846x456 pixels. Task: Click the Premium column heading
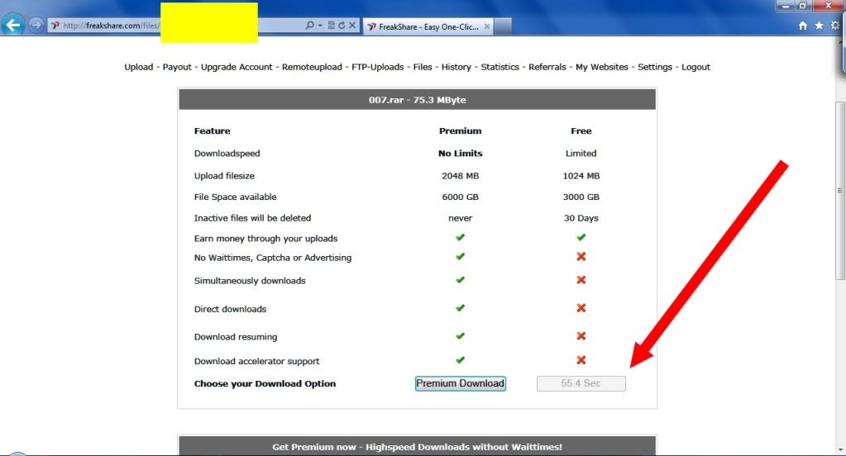pos(461,131)
